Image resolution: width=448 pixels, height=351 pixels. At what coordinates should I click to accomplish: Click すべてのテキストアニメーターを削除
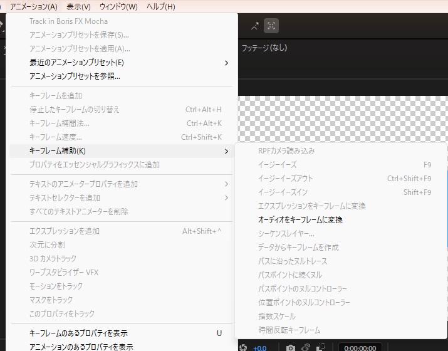pos(122,211)
